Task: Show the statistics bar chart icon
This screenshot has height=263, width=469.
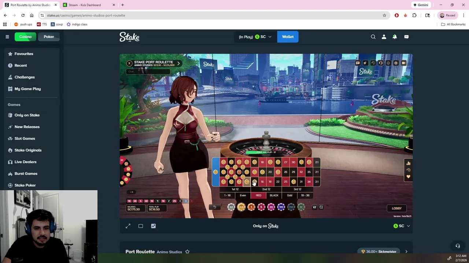Action: tap(408, 163)
